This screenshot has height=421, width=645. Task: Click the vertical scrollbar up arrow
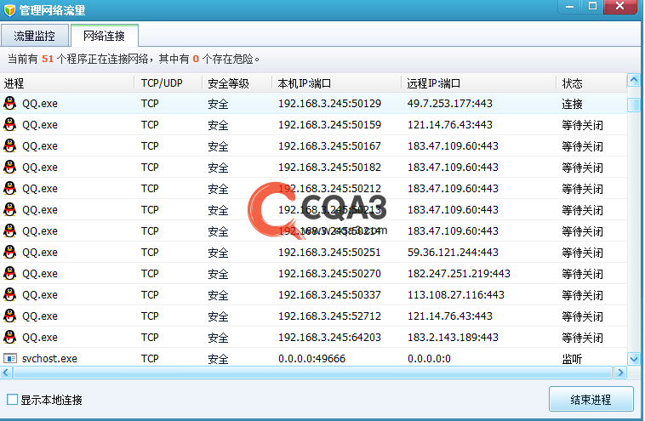[x=634, y=80]
